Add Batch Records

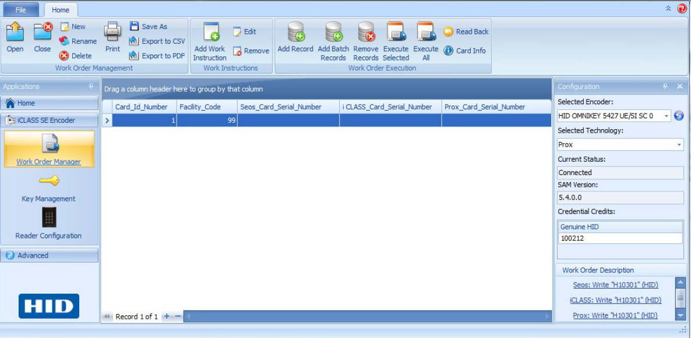coord(334,42)
